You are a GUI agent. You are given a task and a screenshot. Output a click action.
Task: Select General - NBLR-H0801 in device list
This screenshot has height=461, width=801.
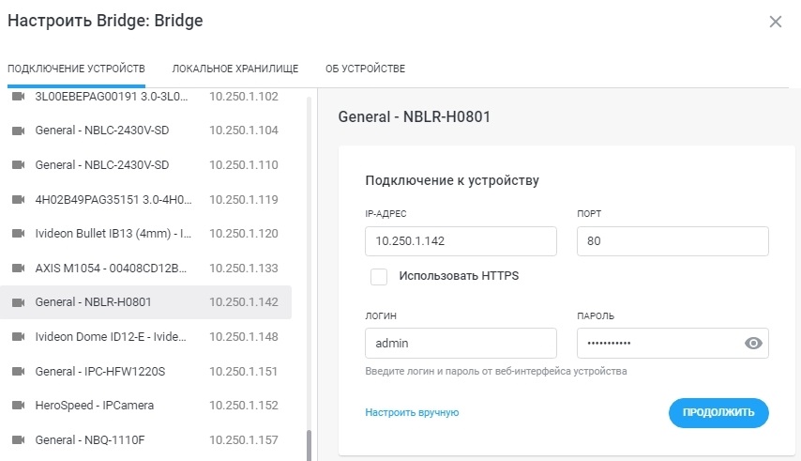coord(93,302)
